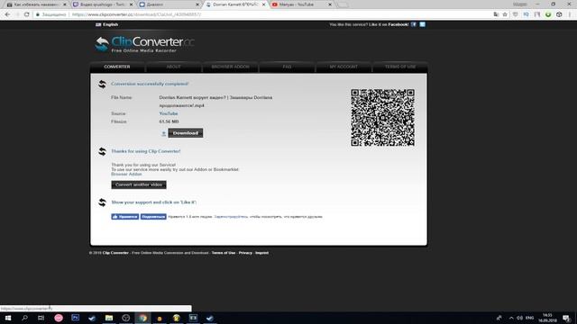Viewport: 577px width, 324px height.
Task: Open Terms of Use footer link
Action: tap(224, 253)
